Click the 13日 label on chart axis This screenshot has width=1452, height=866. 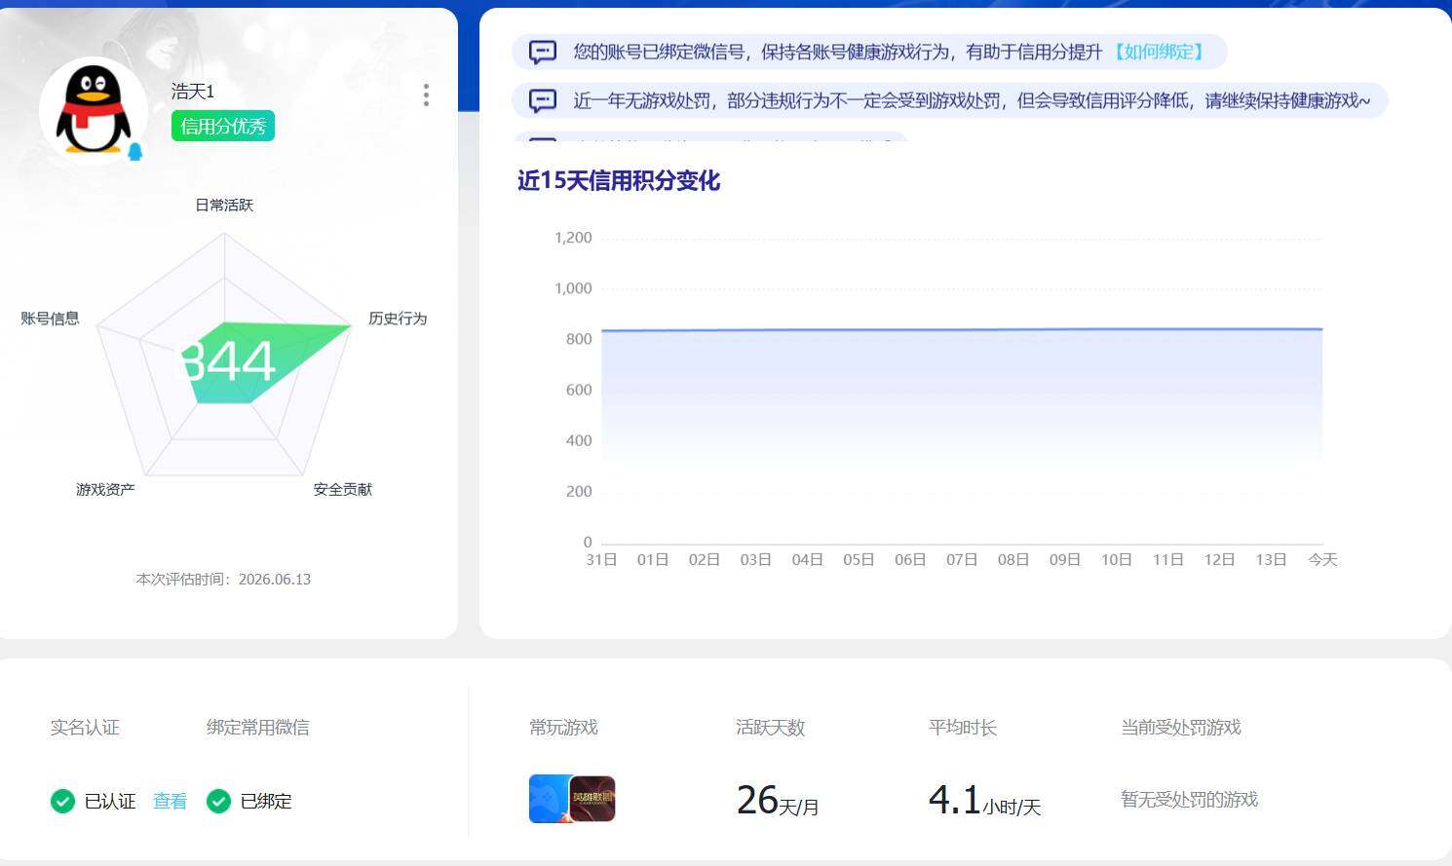click(1271, 559)
